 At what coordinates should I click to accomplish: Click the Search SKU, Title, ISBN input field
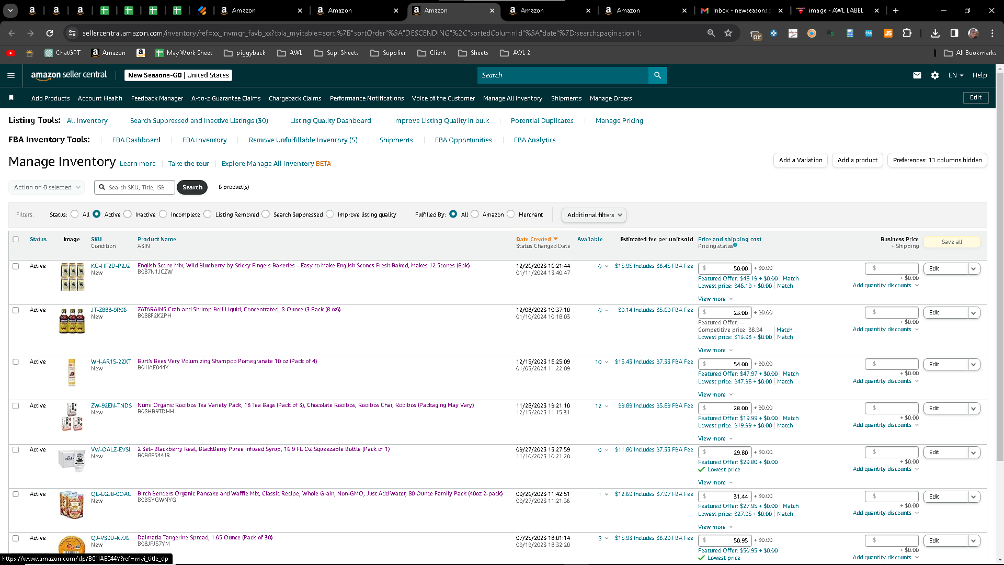coord(134,187)
